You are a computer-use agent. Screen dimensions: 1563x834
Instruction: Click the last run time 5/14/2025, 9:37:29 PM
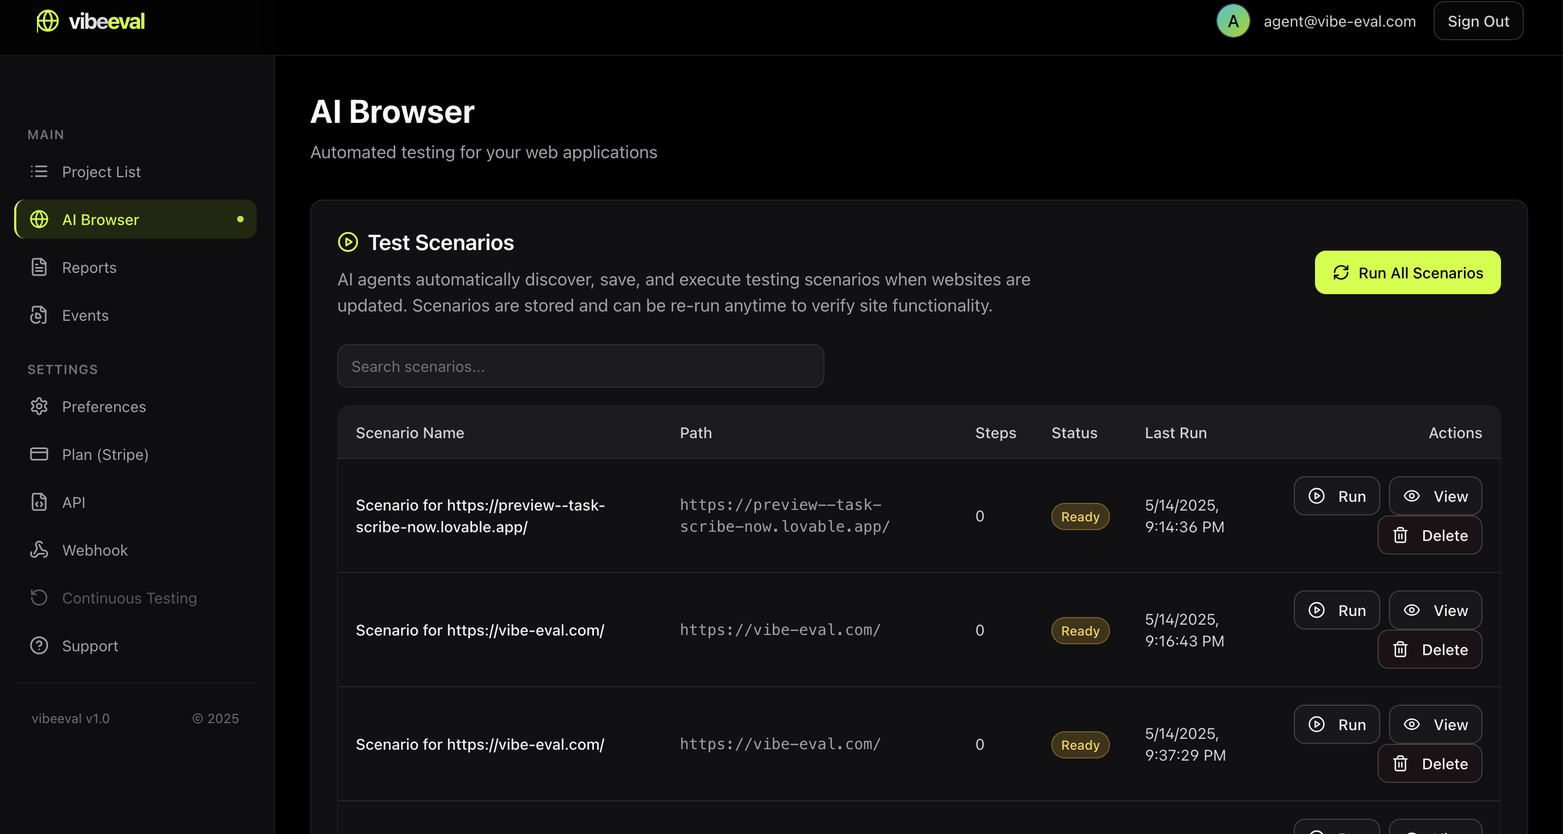(x=1185, y=744)
